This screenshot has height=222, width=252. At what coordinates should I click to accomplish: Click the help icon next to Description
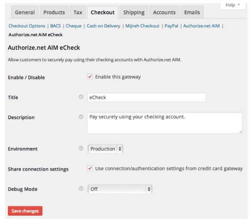pos(81,117)
